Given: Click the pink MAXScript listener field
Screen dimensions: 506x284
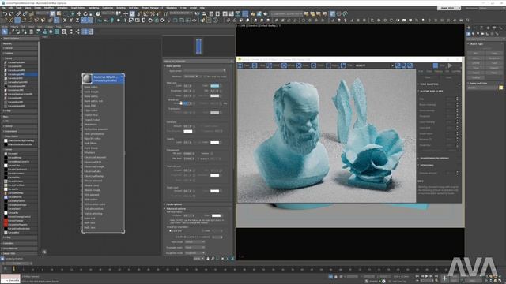Looking at the screenshot, I should pos(10,277).
